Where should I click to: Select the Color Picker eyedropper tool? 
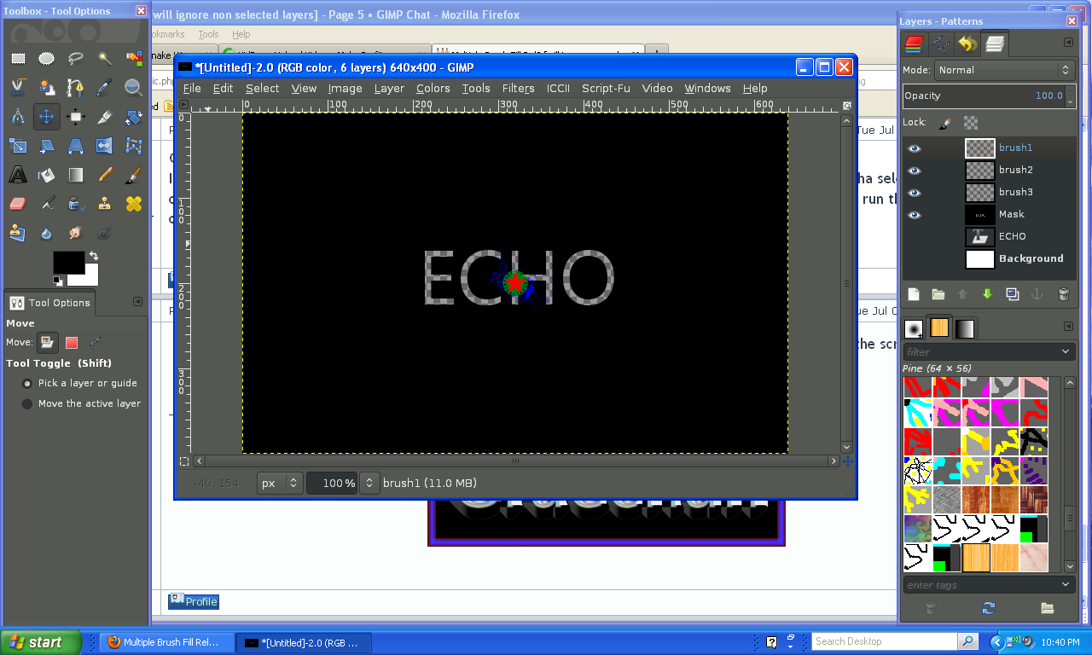[105, 87]
